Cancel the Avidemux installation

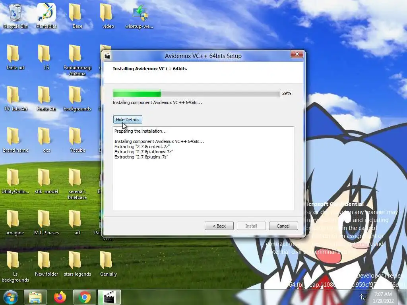(x=283, y=226)
